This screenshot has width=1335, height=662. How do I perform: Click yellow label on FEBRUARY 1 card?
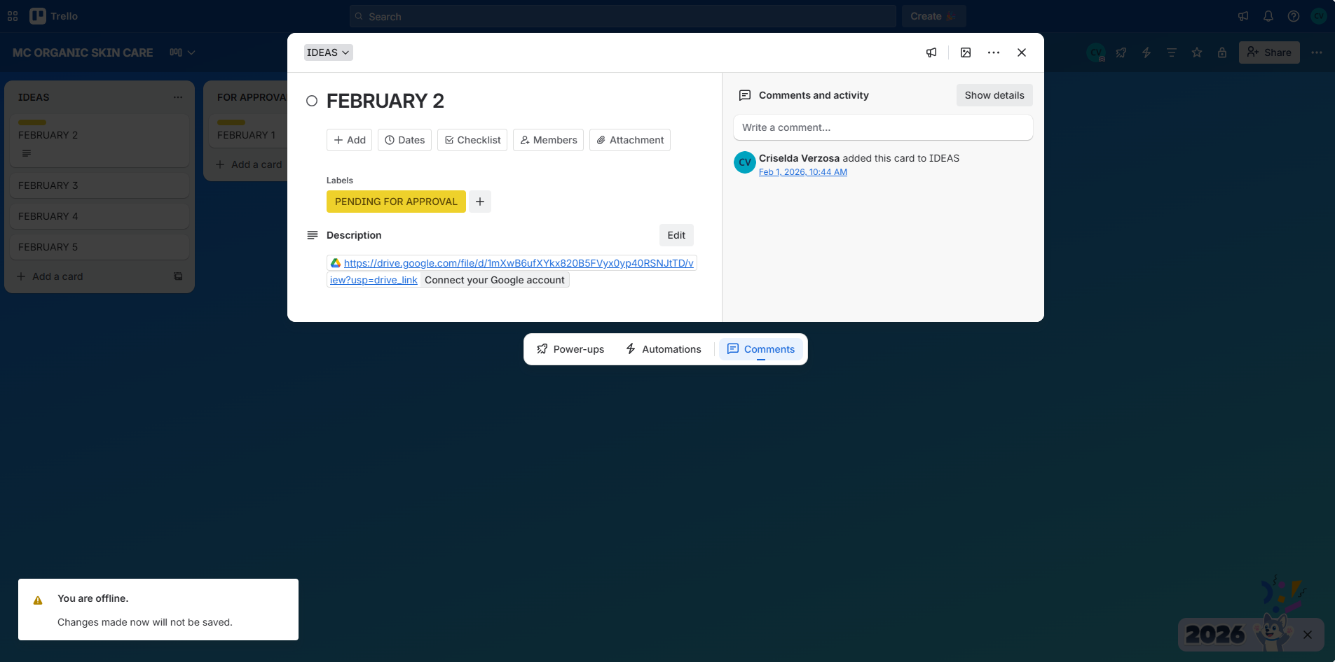pyautogui.click(x=231, y=122)
